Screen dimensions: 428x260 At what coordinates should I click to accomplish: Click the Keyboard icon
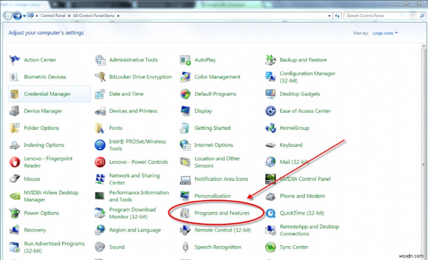tap(271, 145)
